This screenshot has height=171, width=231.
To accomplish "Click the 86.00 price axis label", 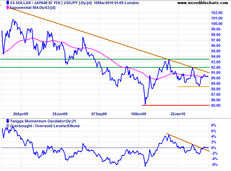I will [216, 100].
